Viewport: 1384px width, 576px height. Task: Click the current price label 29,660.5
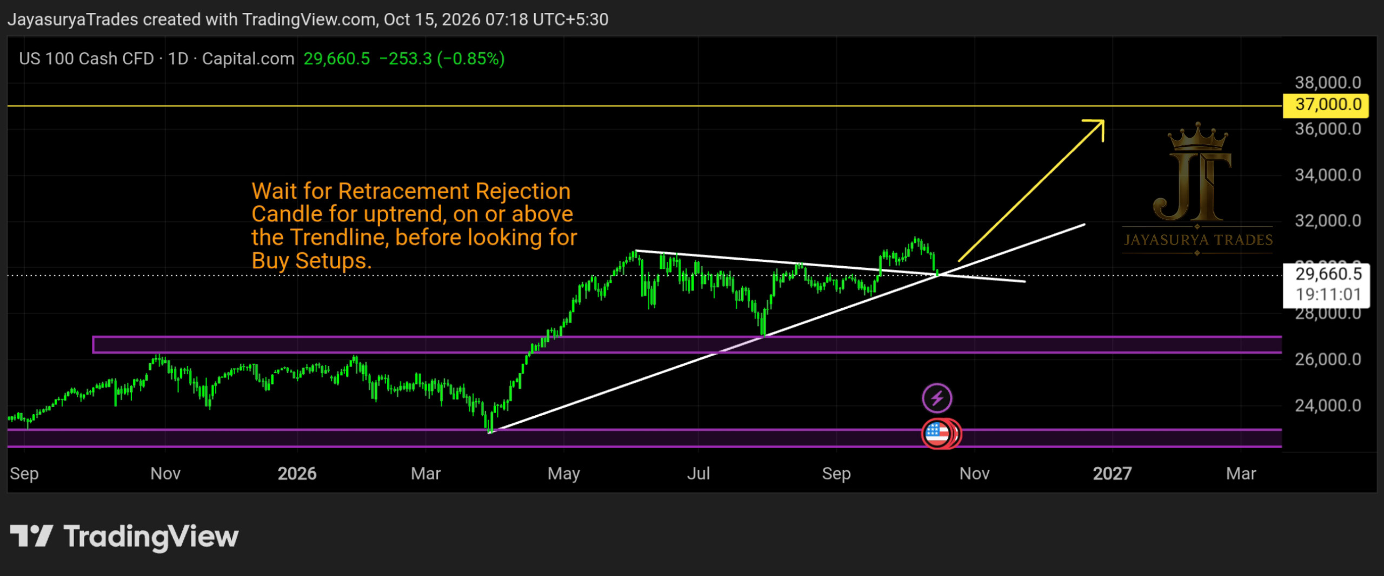[x=1328, y=274]
